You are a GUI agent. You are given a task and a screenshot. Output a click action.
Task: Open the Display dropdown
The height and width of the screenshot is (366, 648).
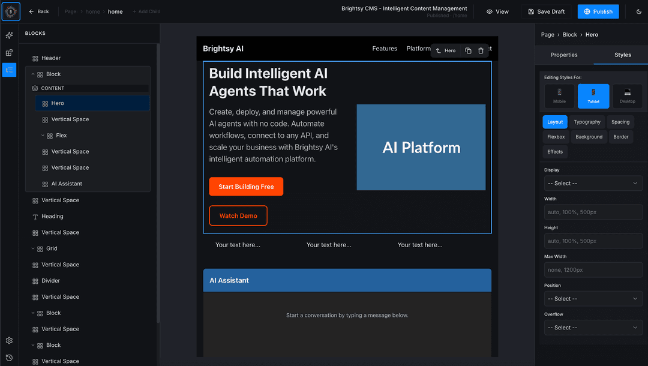pyautogui.click(x=593, y=183)
